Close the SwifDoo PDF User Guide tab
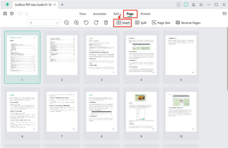Image resolution: width=228 pixels, height=148 pixels. (55, 5)
